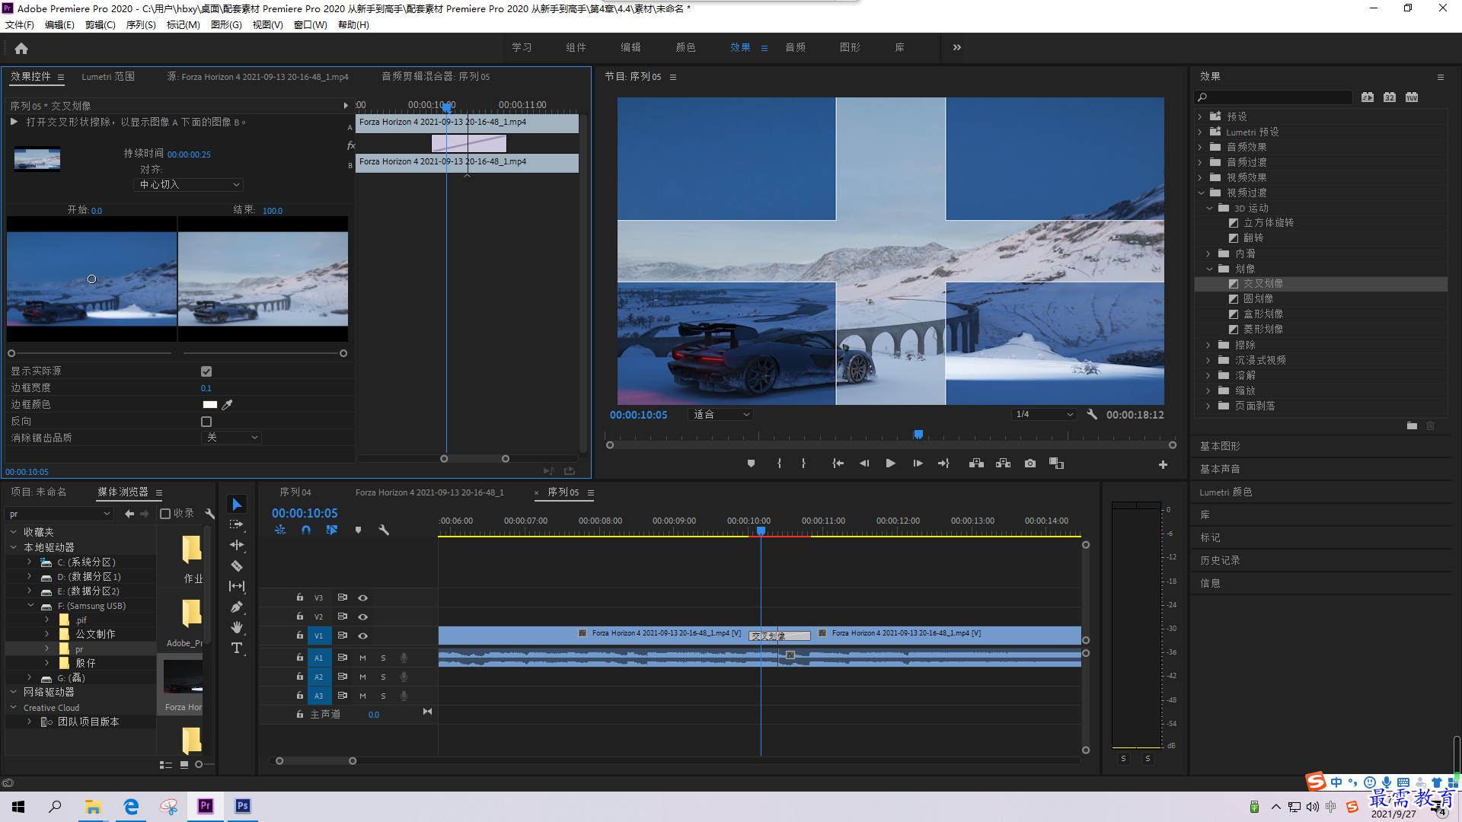Click accelerated effects filter icon
Screen dimensions: 1462x822
click(1368, 97)
